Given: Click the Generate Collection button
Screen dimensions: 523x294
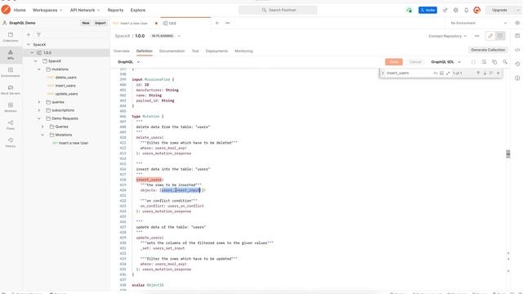Looking at the screenshot, I should (x=488, y=50).
